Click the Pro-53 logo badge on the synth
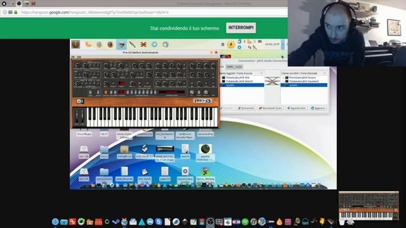 click(x=203, y=101)
